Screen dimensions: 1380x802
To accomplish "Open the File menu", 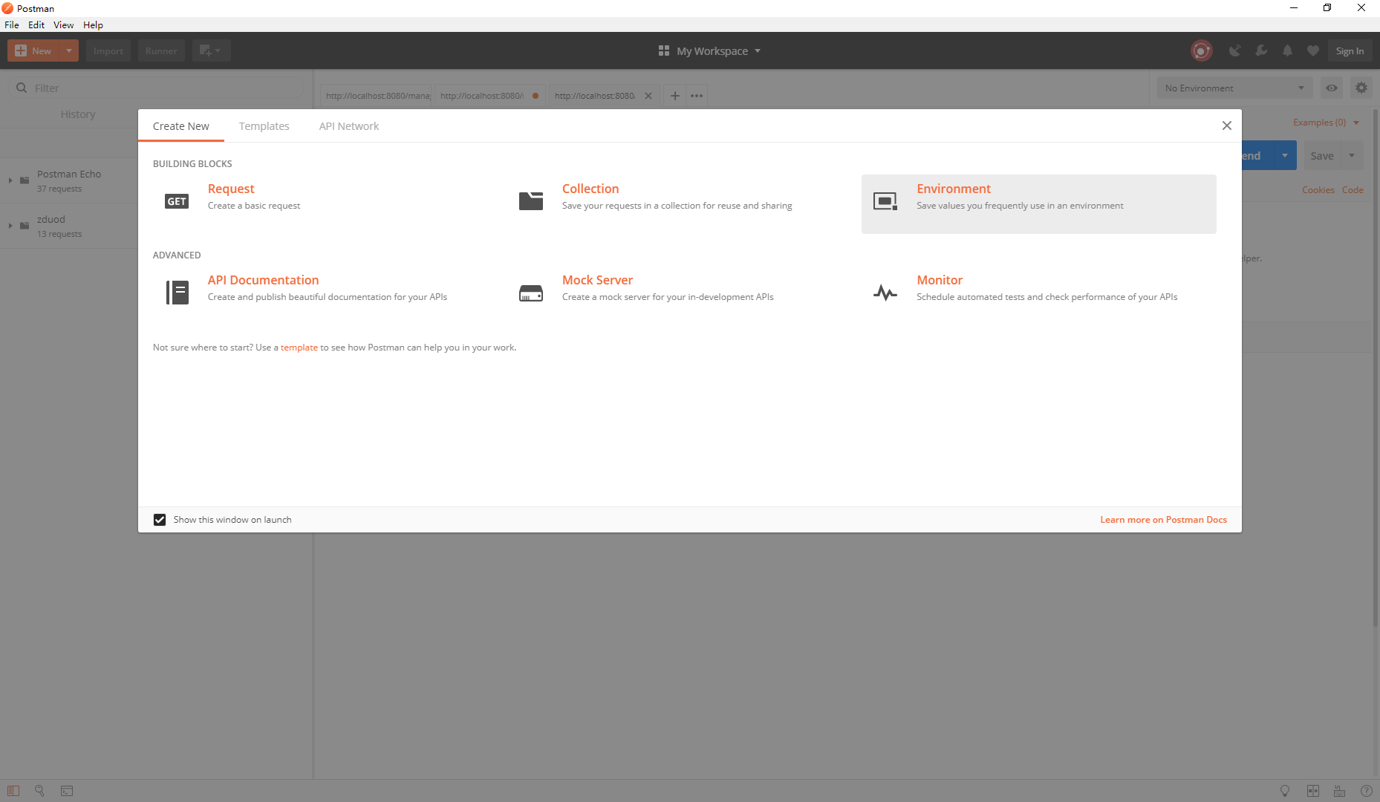I will pyautogui.click(x=12, y=25).
